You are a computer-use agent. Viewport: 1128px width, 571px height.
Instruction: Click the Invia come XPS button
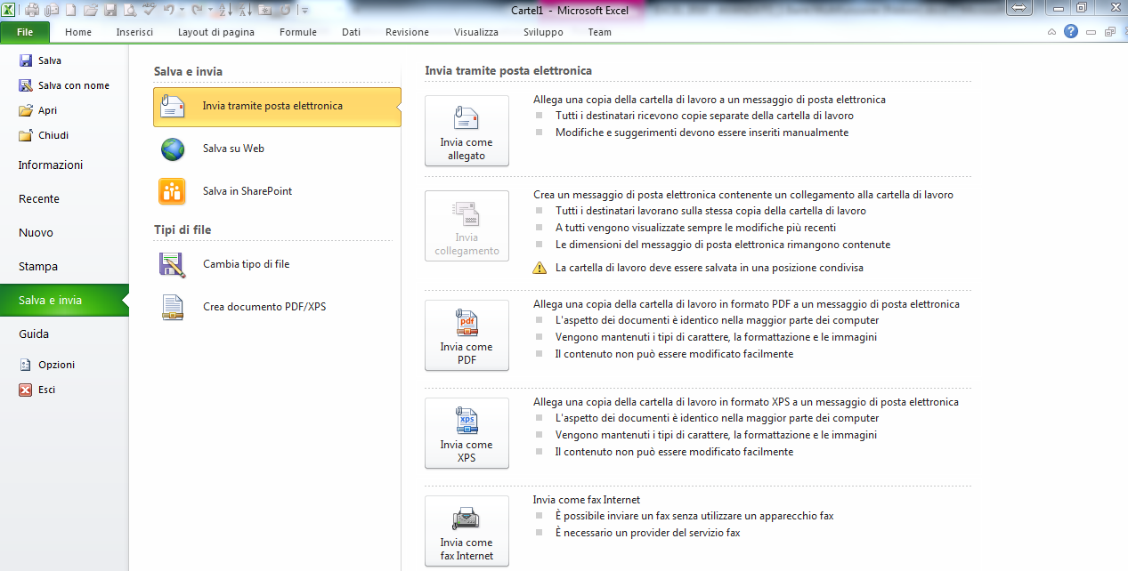click(467, 433)
